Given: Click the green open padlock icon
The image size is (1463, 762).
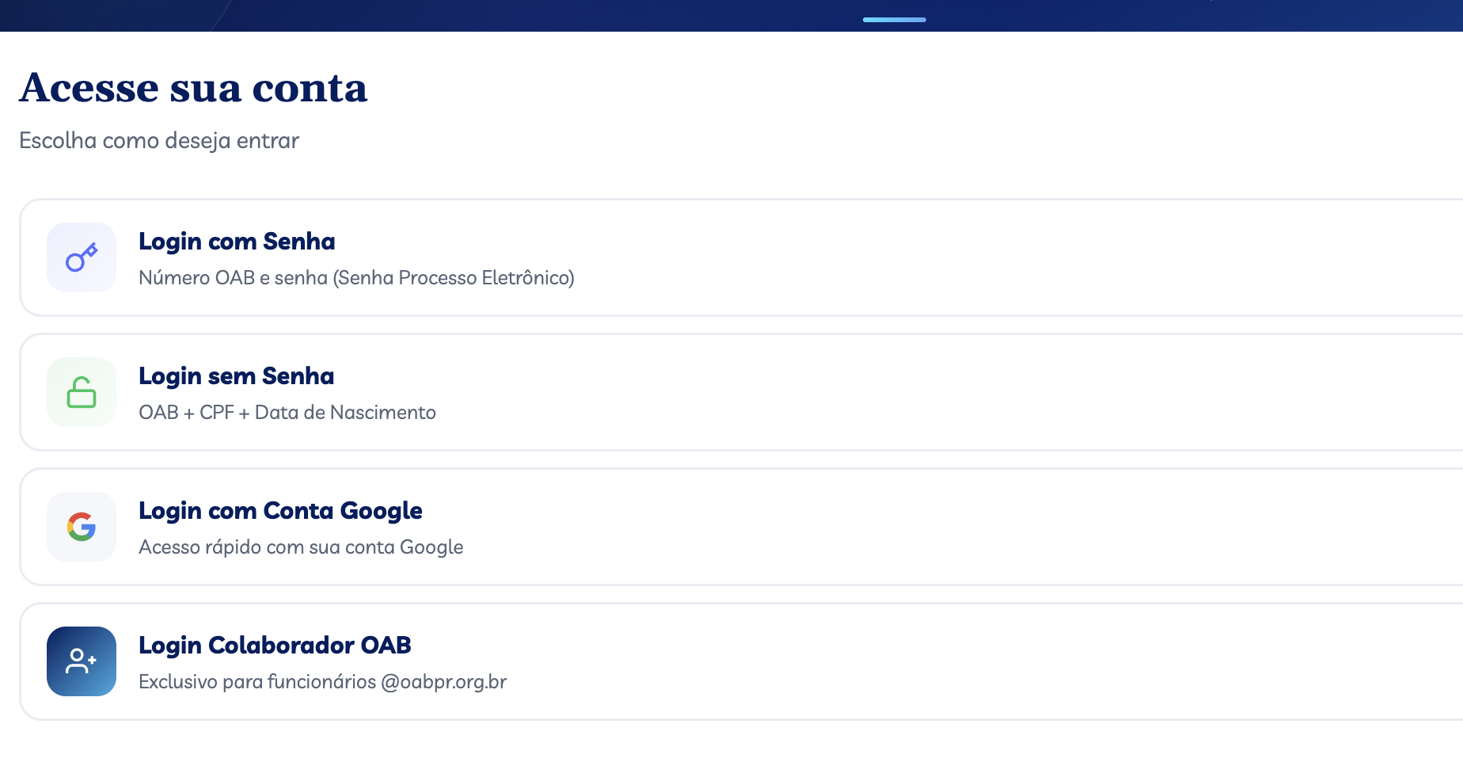Looking at the screenshot, I should pos(81,392).
